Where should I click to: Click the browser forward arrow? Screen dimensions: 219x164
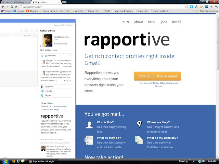(7, 7)
